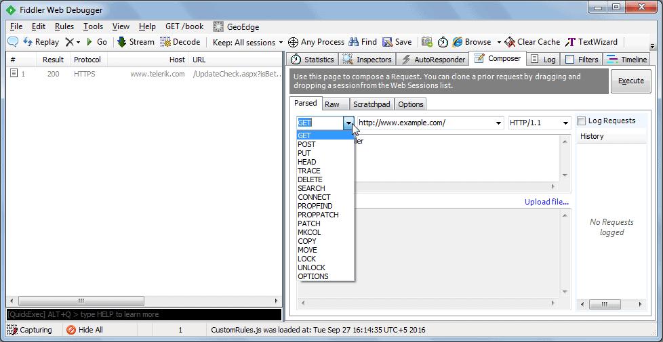Open the Keep: All sessions dropdown

click(x=248, y=42)
